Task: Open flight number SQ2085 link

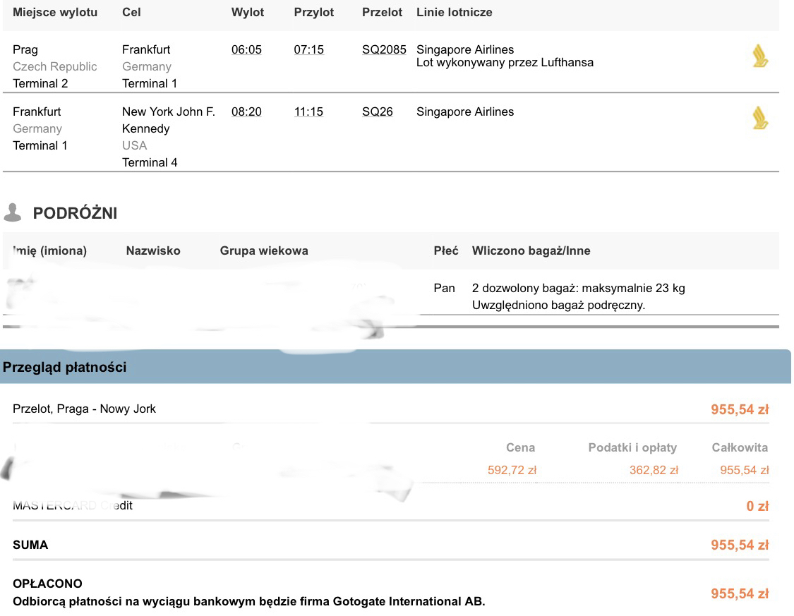Action: coord(384,49)
